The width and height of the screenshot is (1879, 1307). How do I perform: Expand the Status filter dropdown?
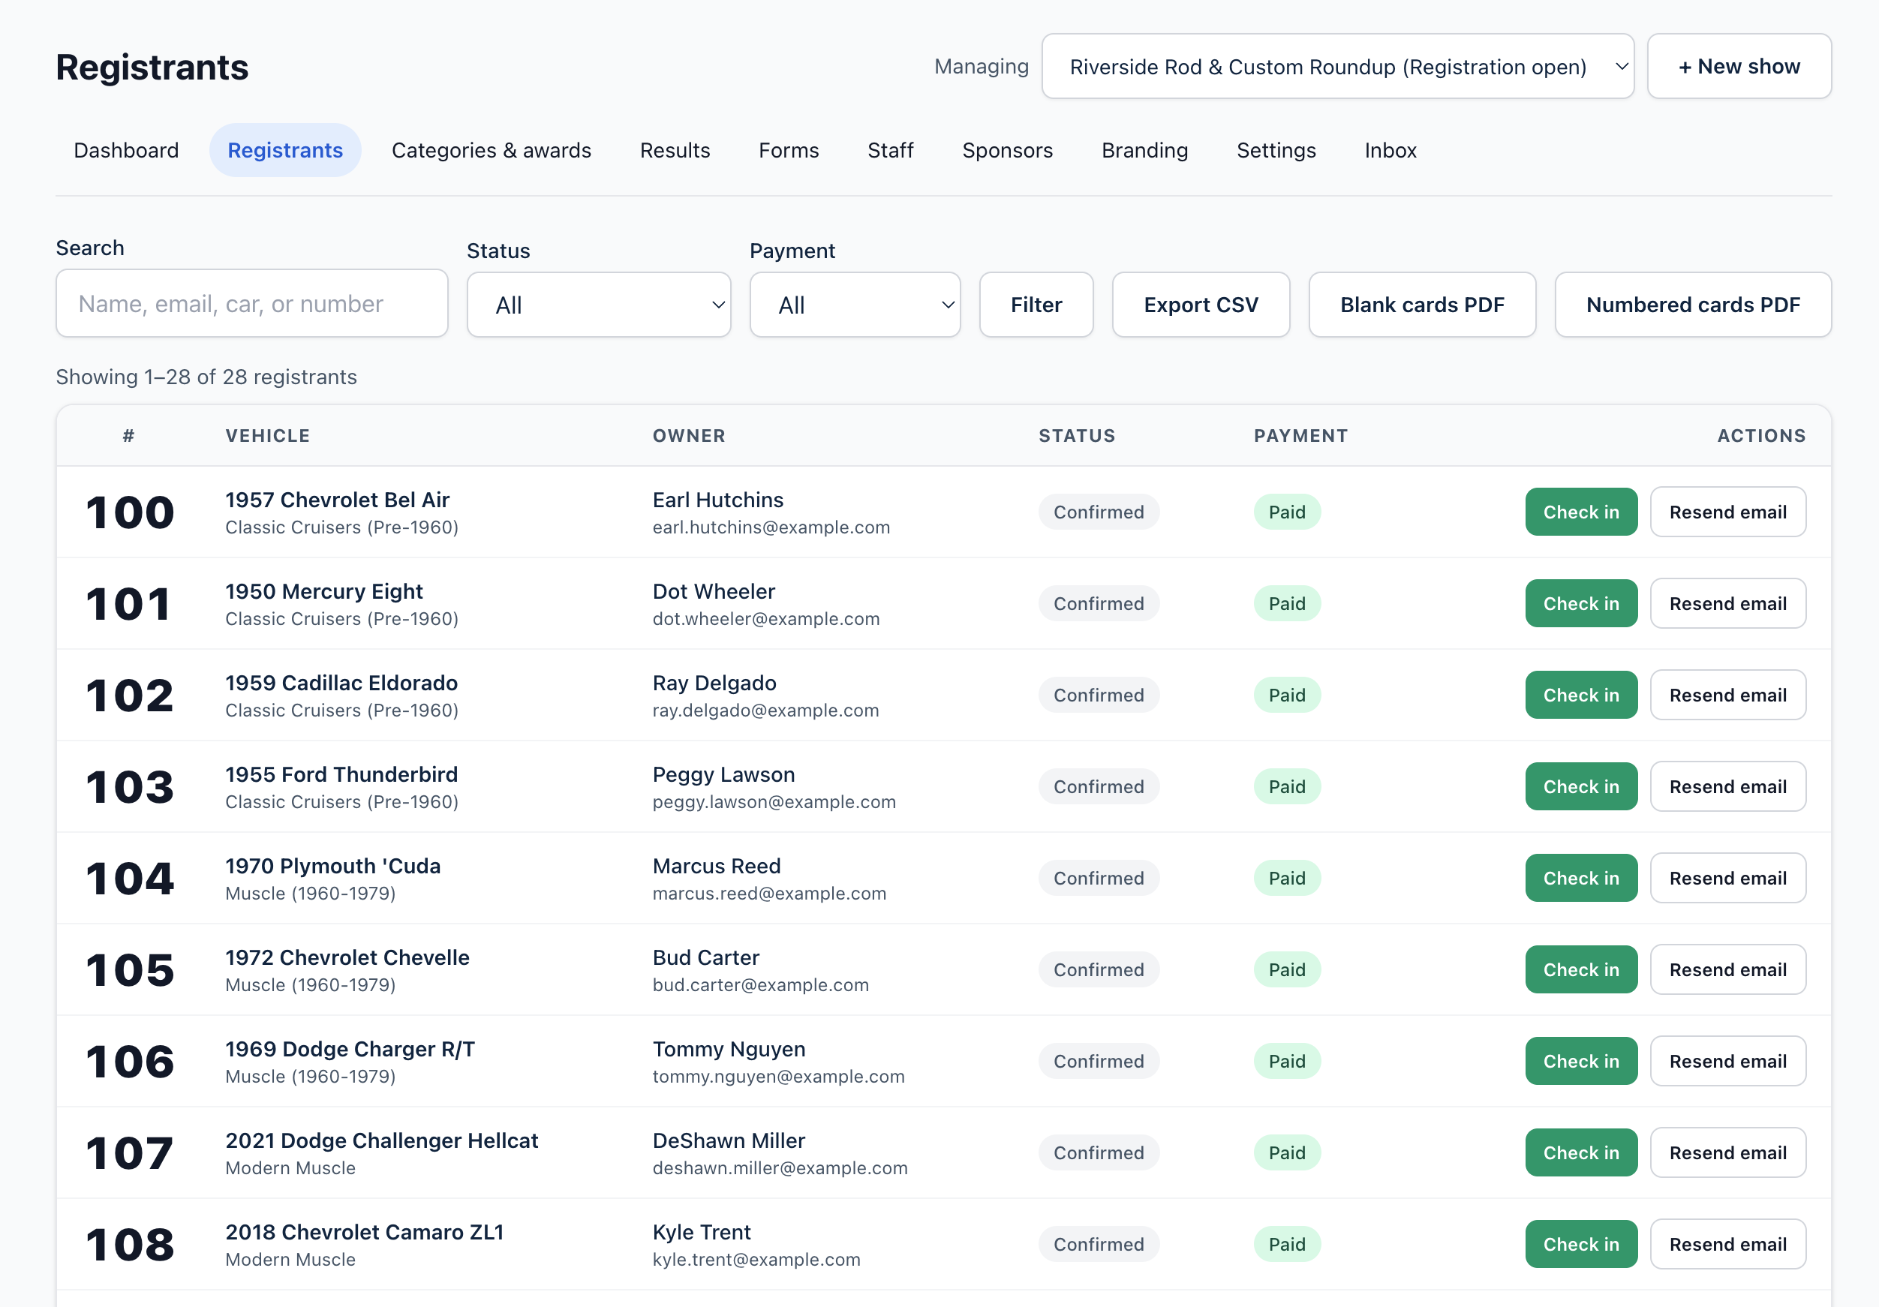click(x=598, y=305)
